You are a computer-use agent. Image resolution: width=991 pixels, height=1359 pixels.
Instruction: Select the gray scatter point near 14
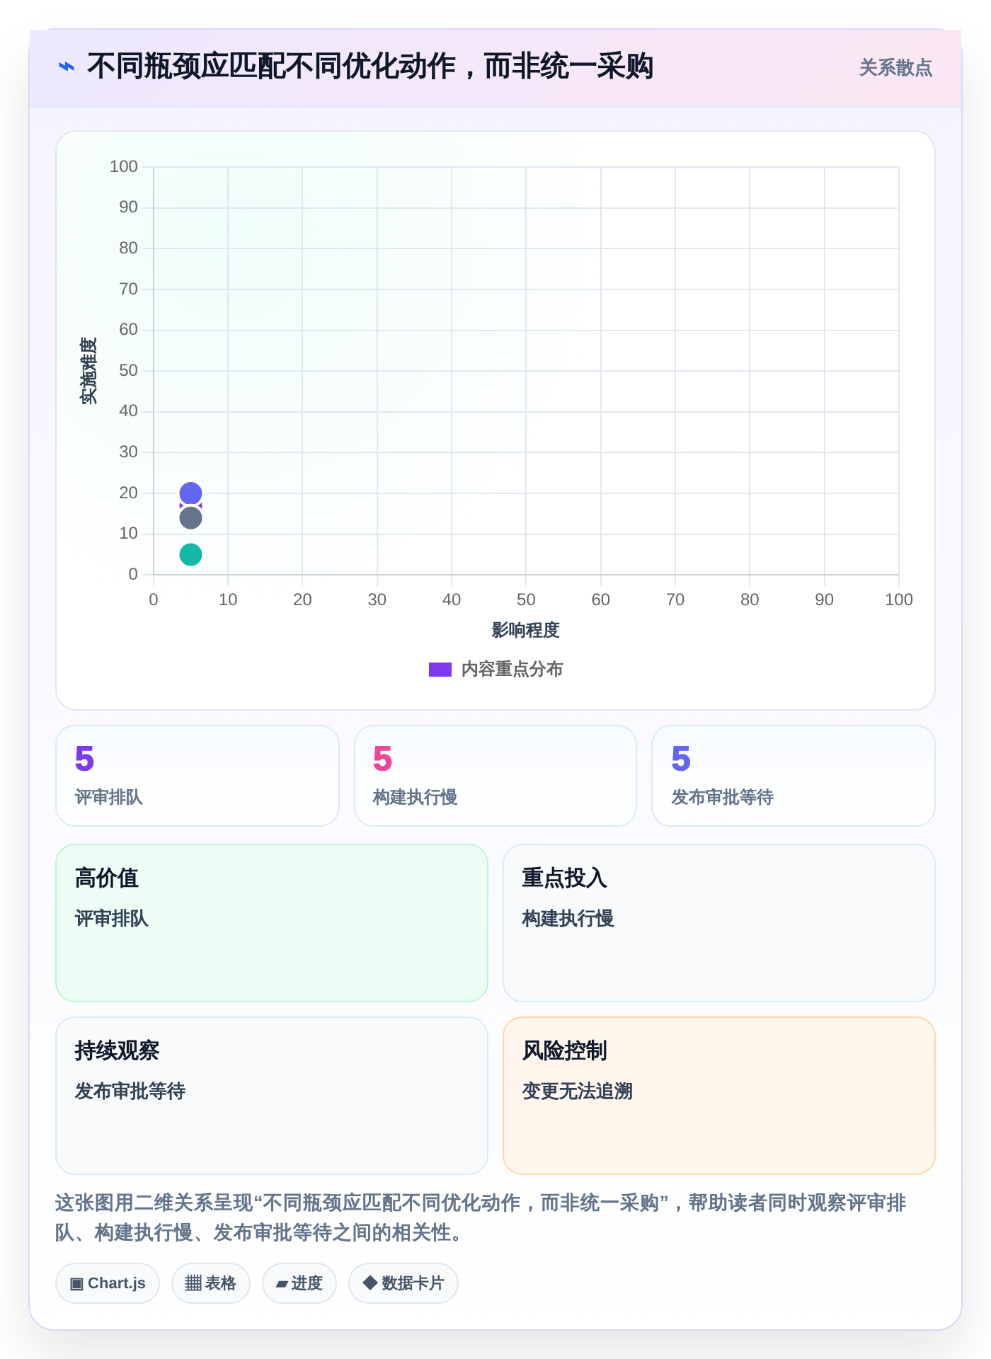[190, 518]
